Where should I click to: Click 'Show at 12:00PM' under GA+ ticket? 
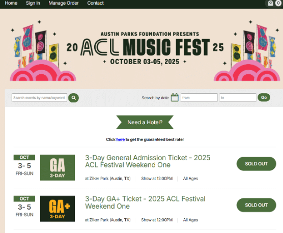tap(157, 220)
